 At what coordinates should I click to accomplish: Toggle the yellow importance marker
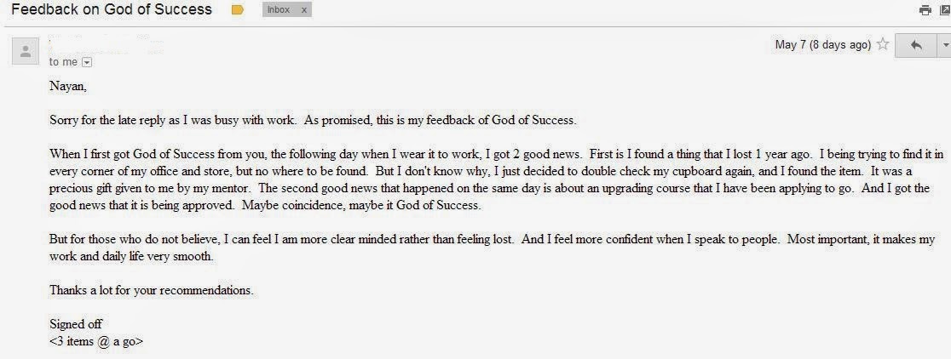[238, 9]
